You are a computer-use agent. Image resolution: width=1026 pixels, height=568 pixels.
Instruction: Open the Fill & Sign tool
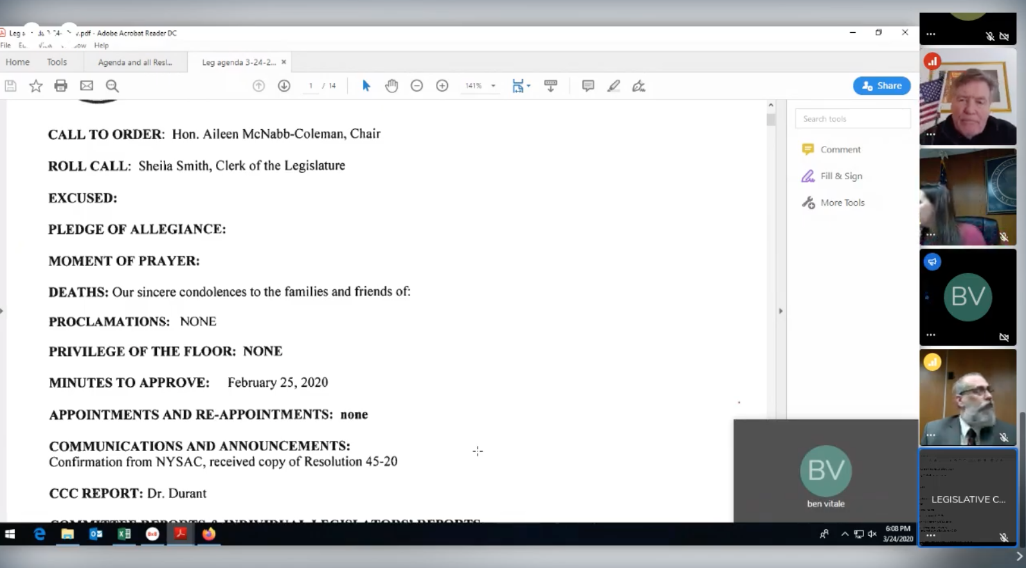[841, 176]
